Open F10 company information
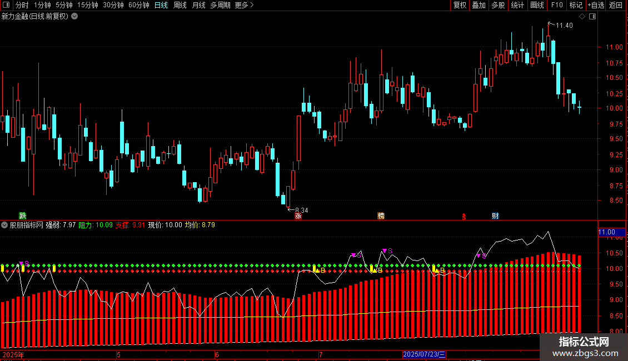This screenshot has width=628, height=361. pos(557,5)
